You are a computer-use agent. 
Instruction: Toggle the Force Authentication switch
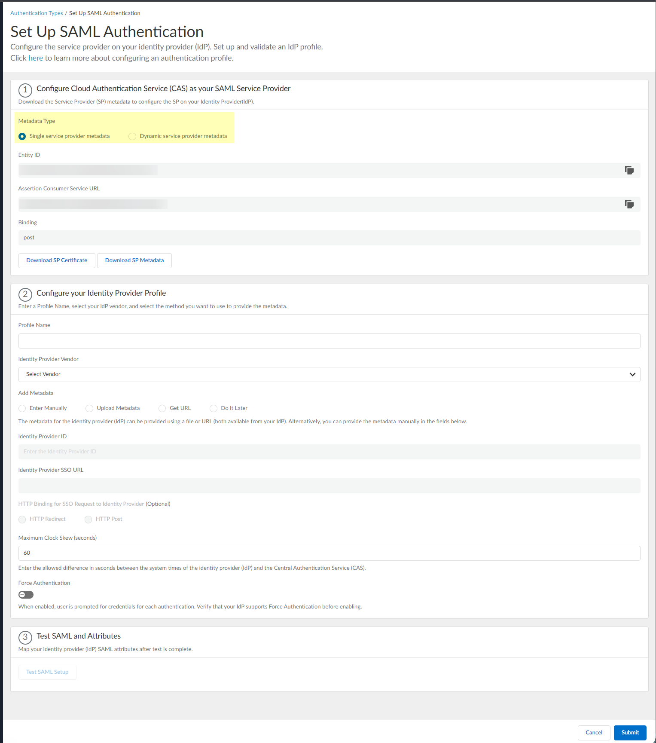coord(26,595)
